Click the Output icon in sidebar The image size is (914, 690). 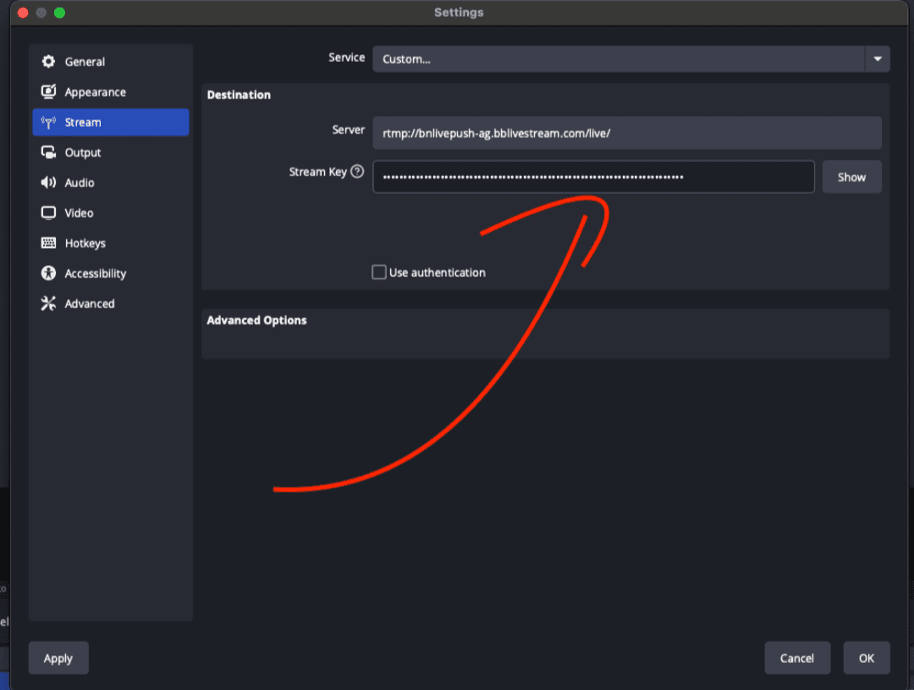coord(48,153)
